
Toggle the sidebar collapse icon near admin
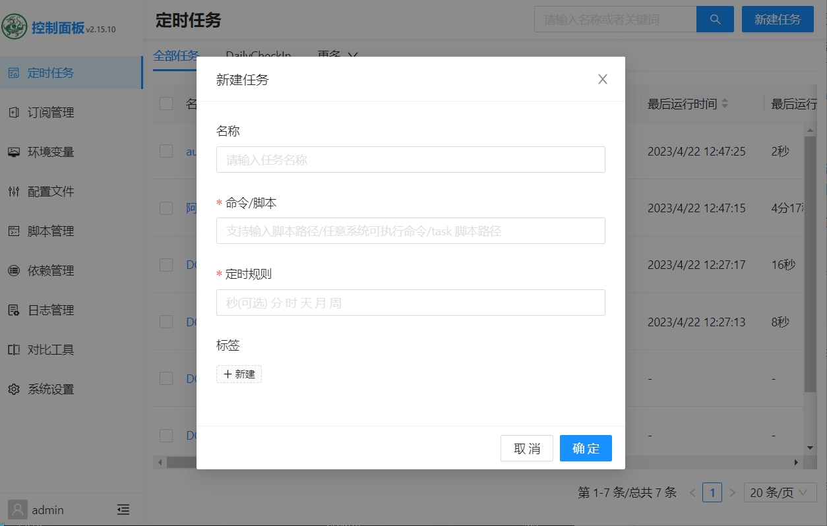click(x=123, y=509)
